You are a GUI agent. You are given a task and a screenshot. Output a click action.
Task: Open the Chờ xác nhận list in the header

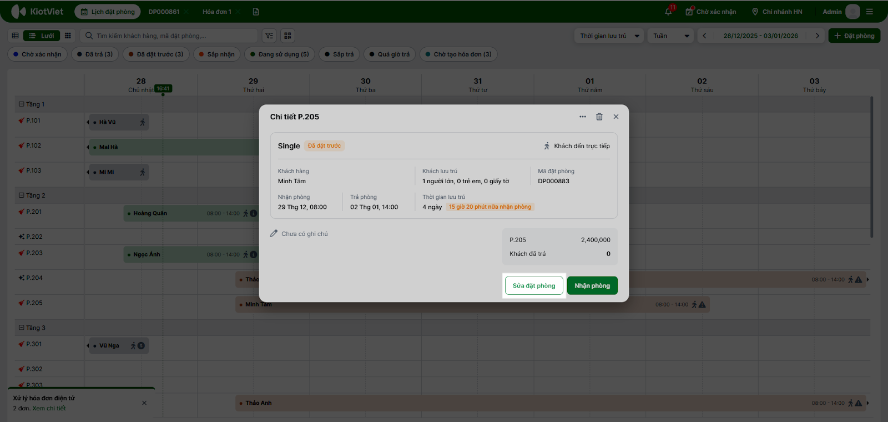[x=711, y=12]
